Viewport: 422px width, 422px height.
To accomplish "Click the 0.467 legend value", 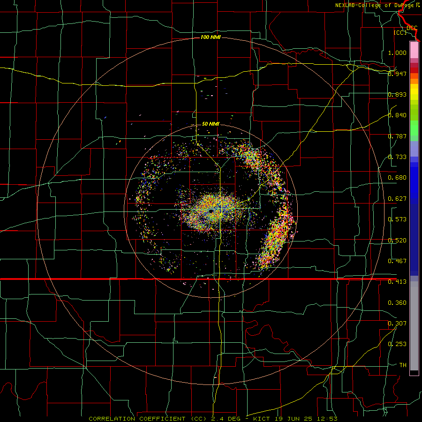I will (397, 261).
